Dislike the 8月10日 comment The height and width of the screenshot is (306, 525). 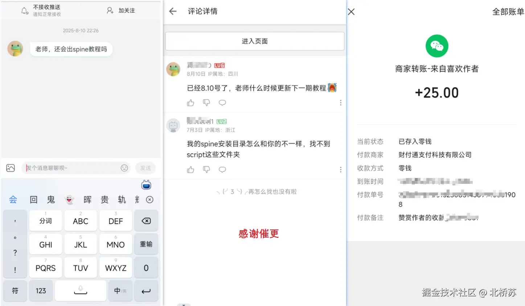pos(206,103)
